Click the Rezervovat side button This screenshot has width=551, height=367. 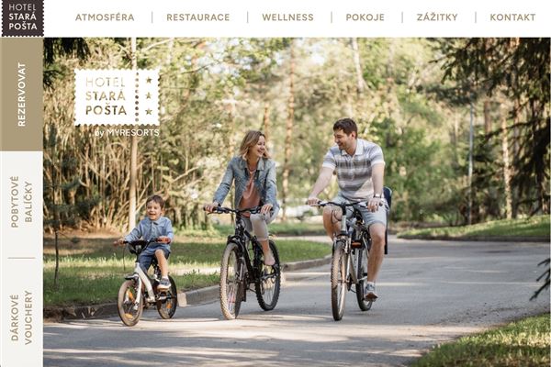[22, 95]
